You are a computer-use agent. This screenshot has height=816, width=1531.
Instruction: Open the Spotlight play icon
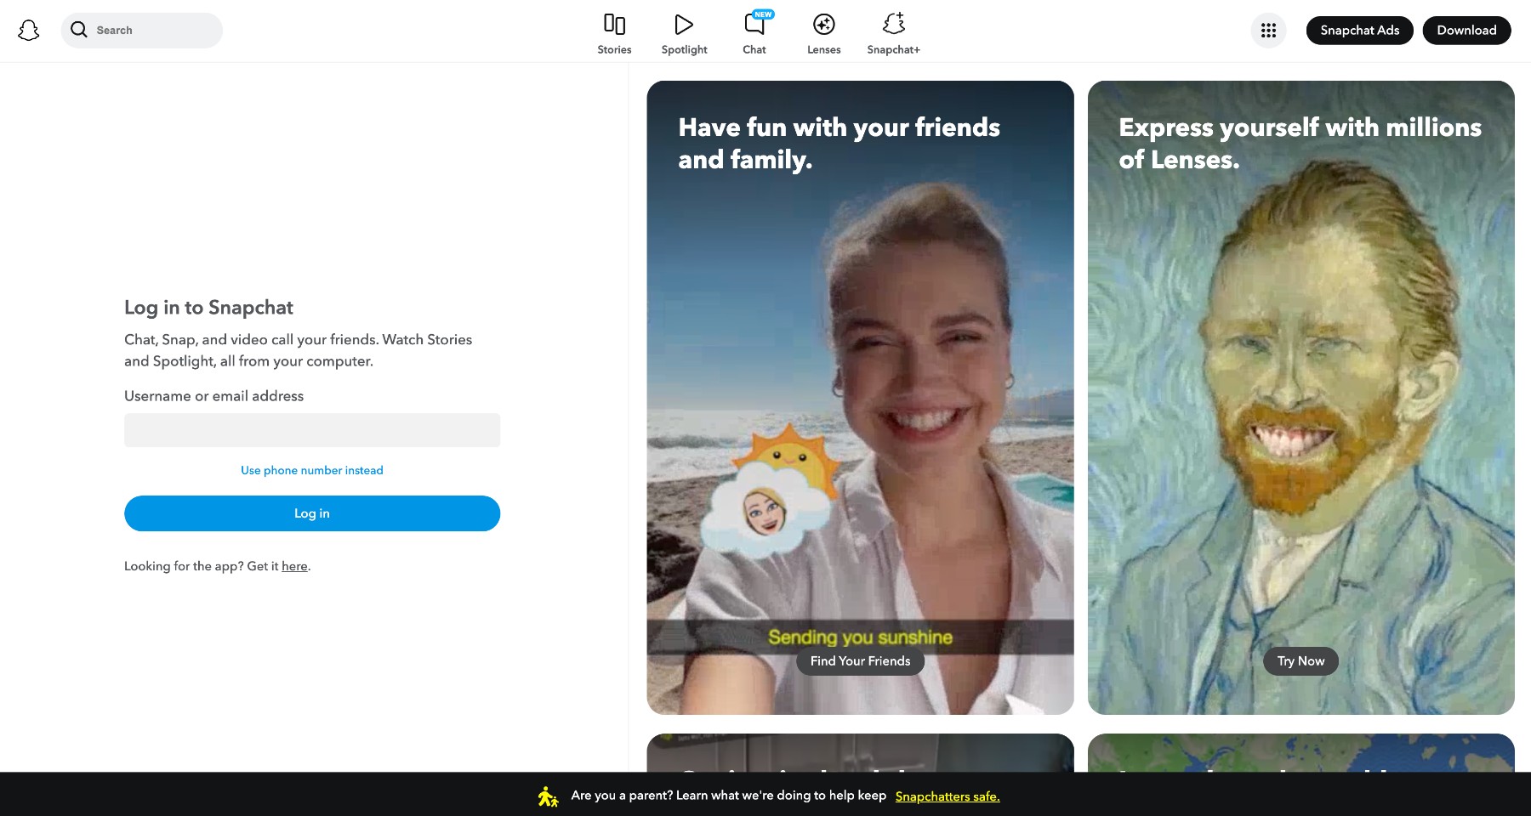[x=684, y=25]
